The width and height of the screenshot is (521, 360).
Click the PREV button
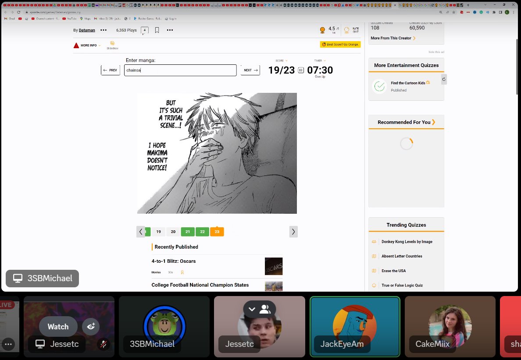[111, 70]
